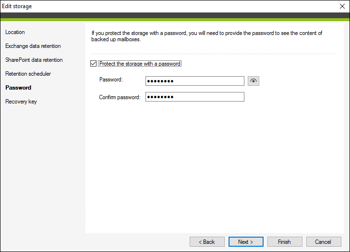The width and height of the screenshot is (350, 252).
Task: Open the Recovery key step
Action: click(21, 102)
